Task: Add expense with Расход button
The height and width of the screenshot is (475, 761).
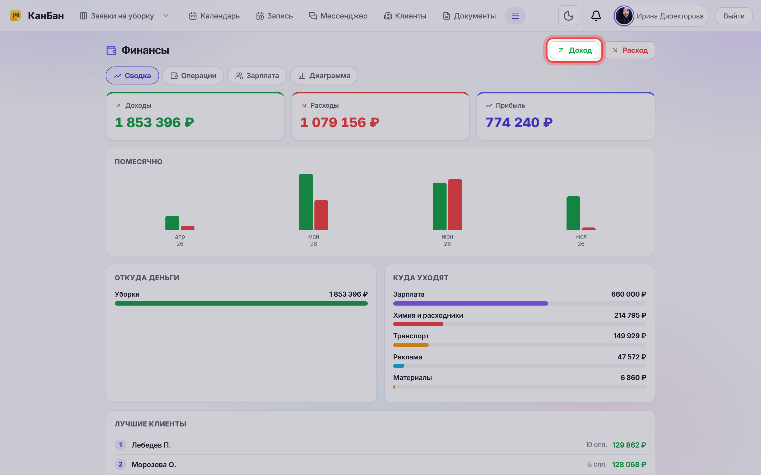Action: coord(630,50)
